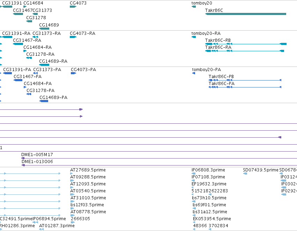This screenshot has height=231, width=297.
Task: Select the CG14684 gene label
Action: point(34,3)
